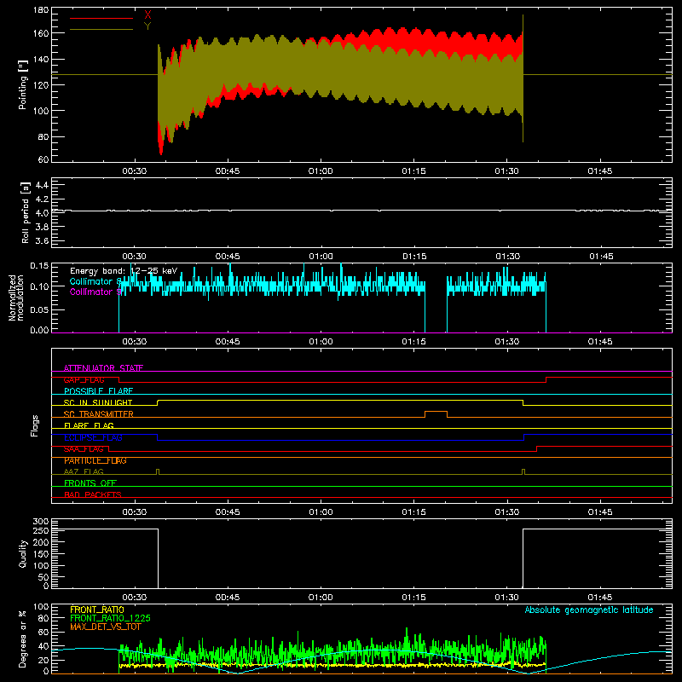Screen dimensions: 682x682
Task: Click the '01:15' label under modulation plot
Action: [x=413, y=342]
